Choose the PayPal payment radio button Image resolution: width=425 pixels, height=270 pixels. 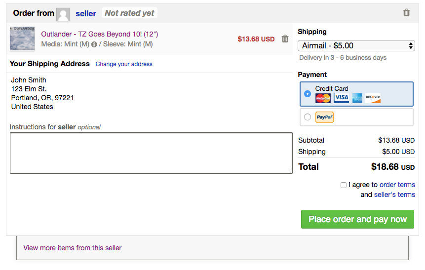(308, 117)
